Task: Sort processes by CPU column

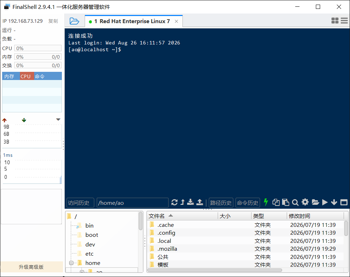Action: (27, 76)
